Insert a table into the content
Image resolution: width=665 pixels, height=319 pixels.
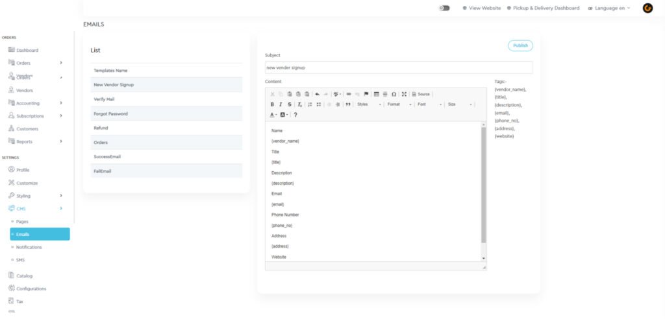(x=377, y=94)
